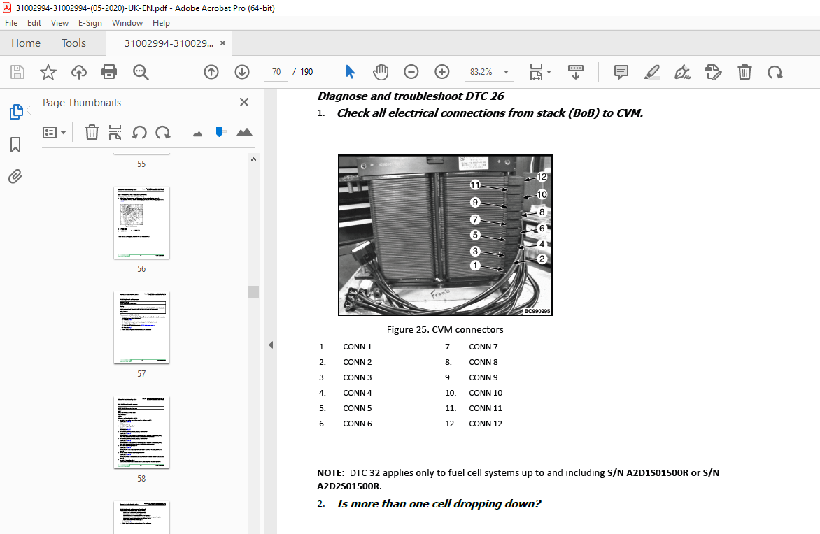The height and width of the screenshot is (534, 820).
Task: Expand fit page options arrow
Action: click(549, 72)
